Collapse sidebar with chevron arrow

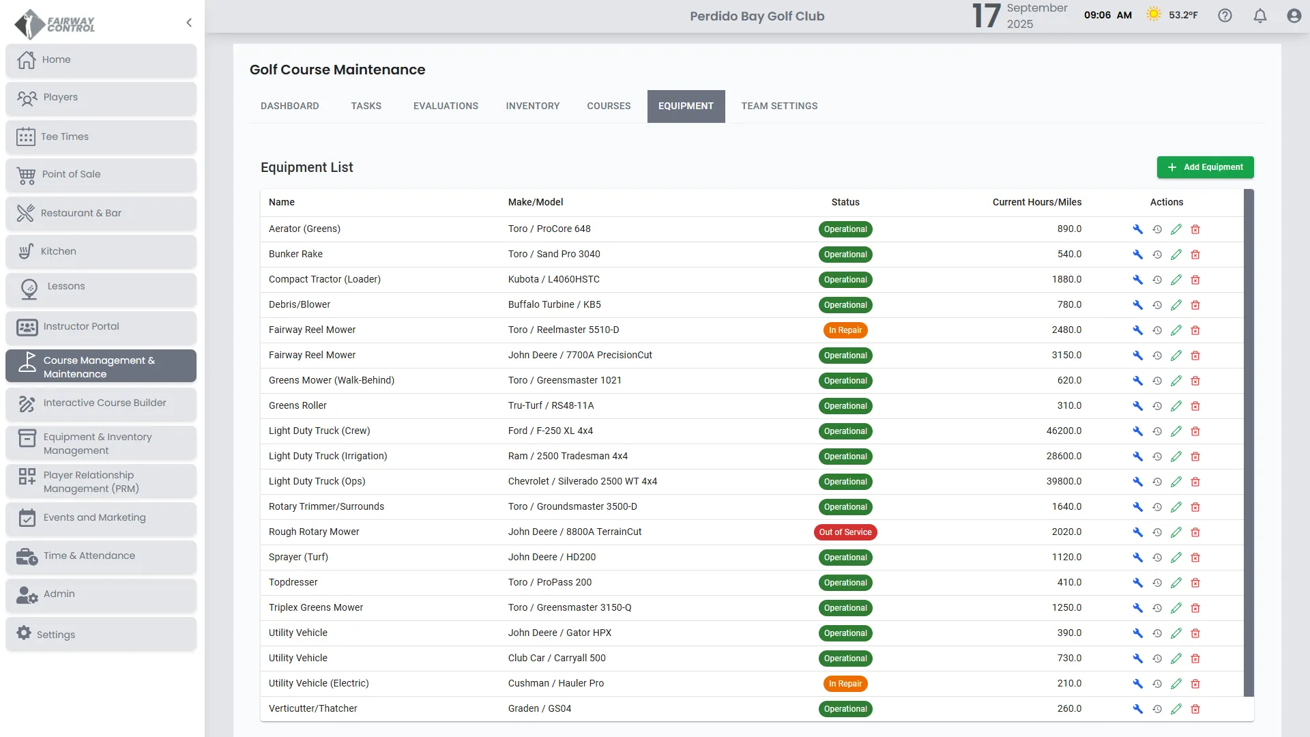click(x=189, y=23)
